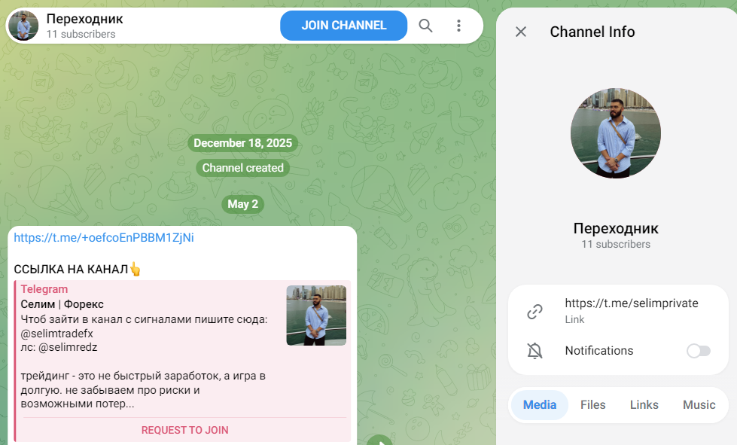Switch to the Files tab
Screen dimensions: 737x445
[x=592, y=404]
